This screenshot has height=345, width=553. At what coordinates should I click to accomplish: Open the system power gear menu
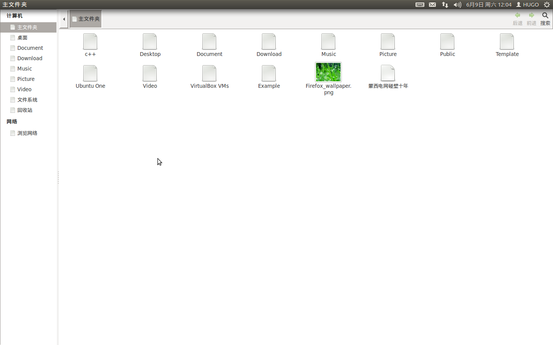[x=547, y=5]
